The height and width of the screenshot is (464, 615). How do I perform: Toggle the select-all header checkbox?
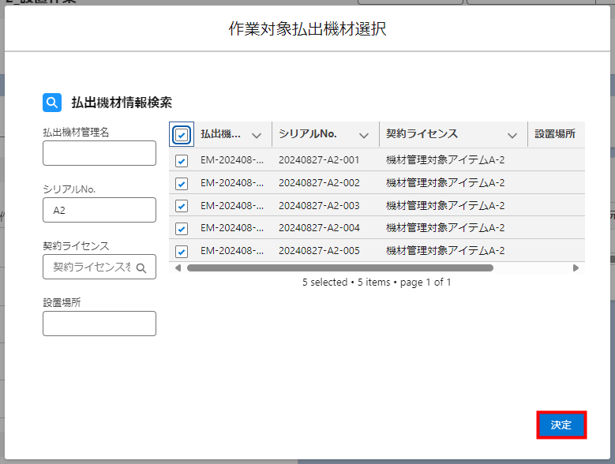pos(182,135)
